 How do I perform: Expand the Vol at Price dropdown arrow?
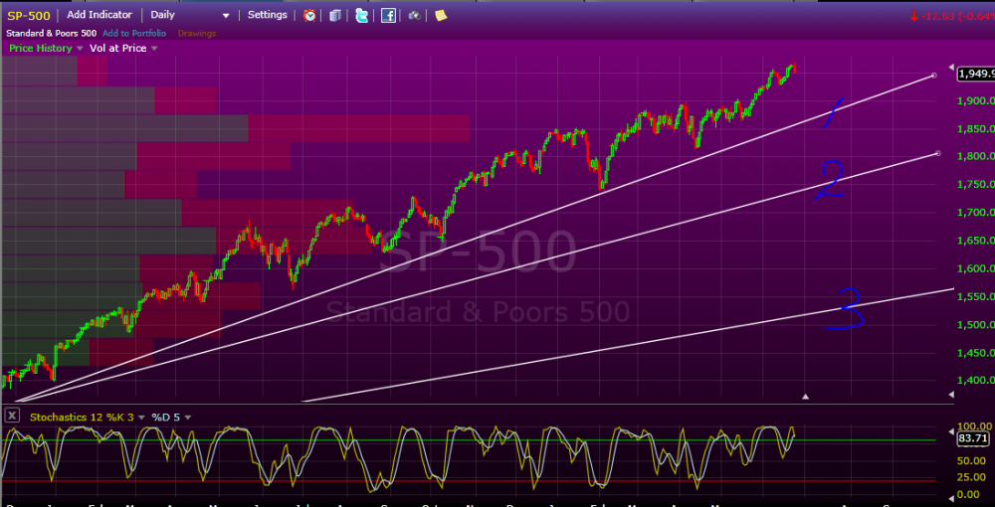154,49
